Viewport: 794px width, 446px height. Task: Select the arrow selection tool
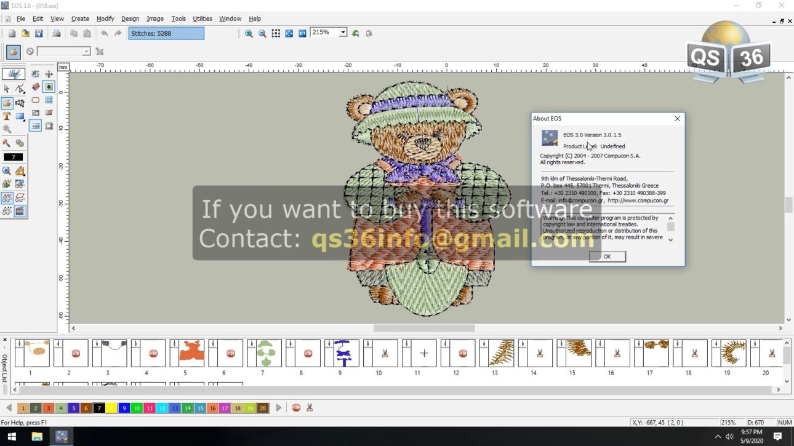[7, 89]
